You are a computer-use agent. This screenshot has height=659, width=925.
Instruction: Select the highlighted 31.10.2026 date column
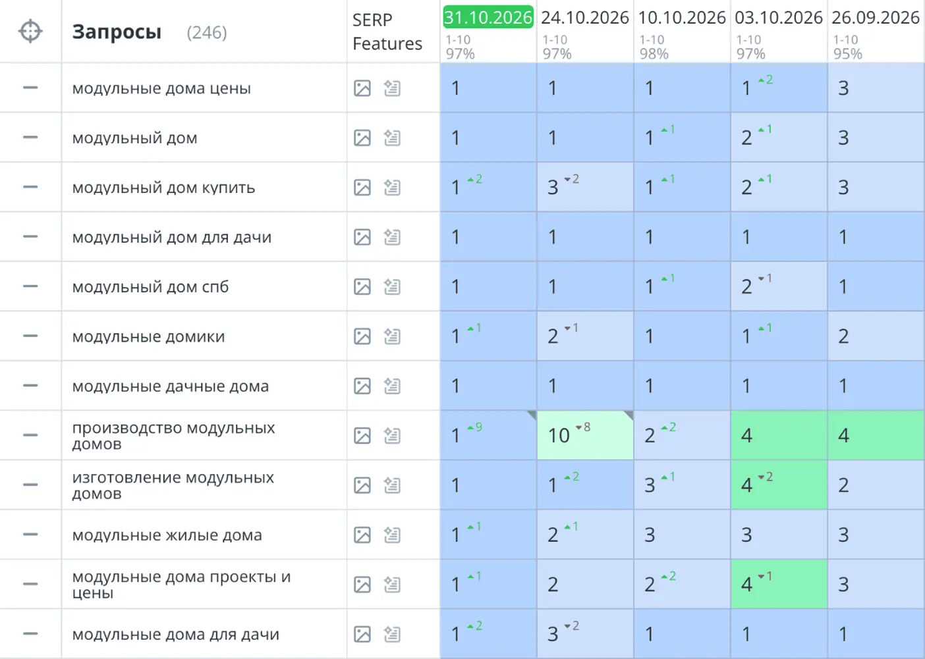pos(488,18)
